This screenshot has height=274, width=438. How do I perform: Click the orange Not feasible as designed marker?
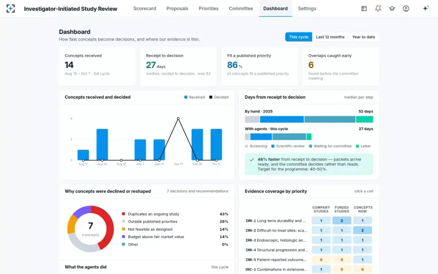(123, 229)
